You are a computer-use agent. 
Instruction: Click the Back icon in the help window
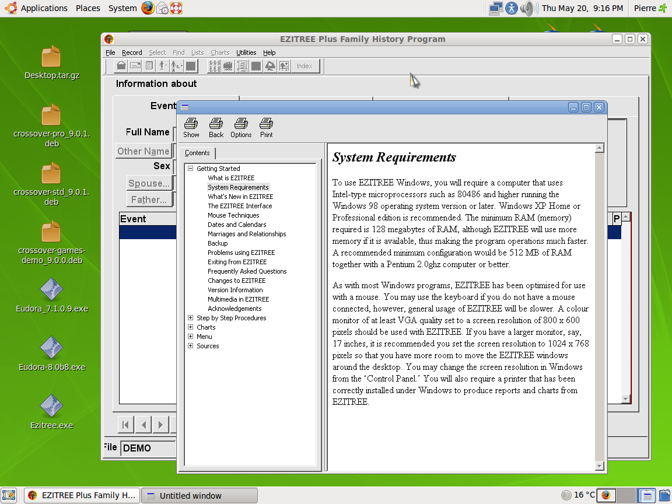[x=216, y=127]
